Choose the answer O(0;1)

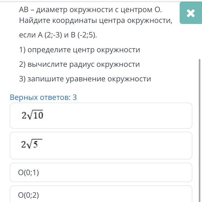[x=101, y=172]
